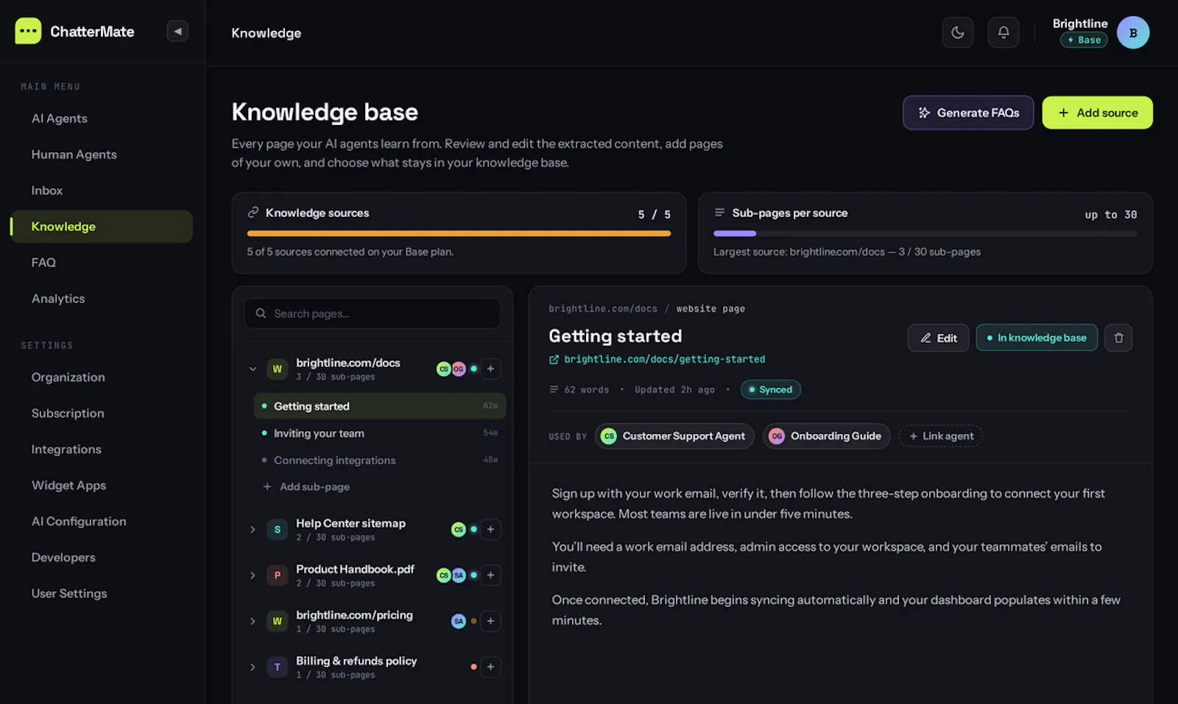Open the FAQ menu item

click(102, 263)
